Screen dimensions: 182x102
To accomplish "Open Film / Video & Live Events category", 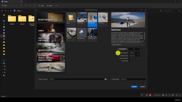I will pos(51,38).
